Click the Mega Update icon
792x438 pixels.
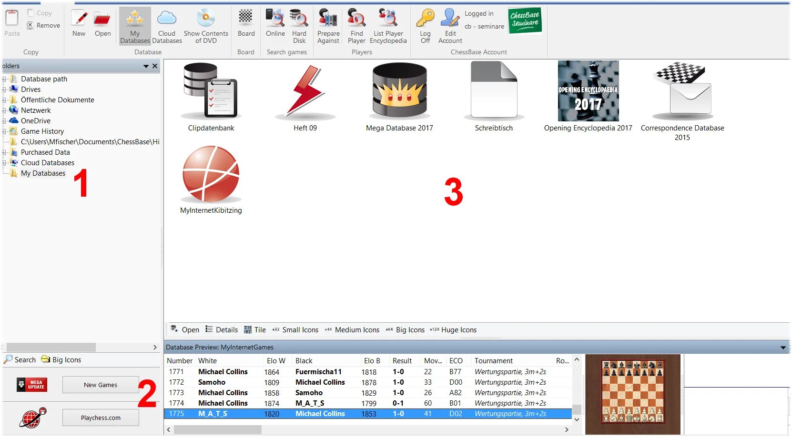31,385
